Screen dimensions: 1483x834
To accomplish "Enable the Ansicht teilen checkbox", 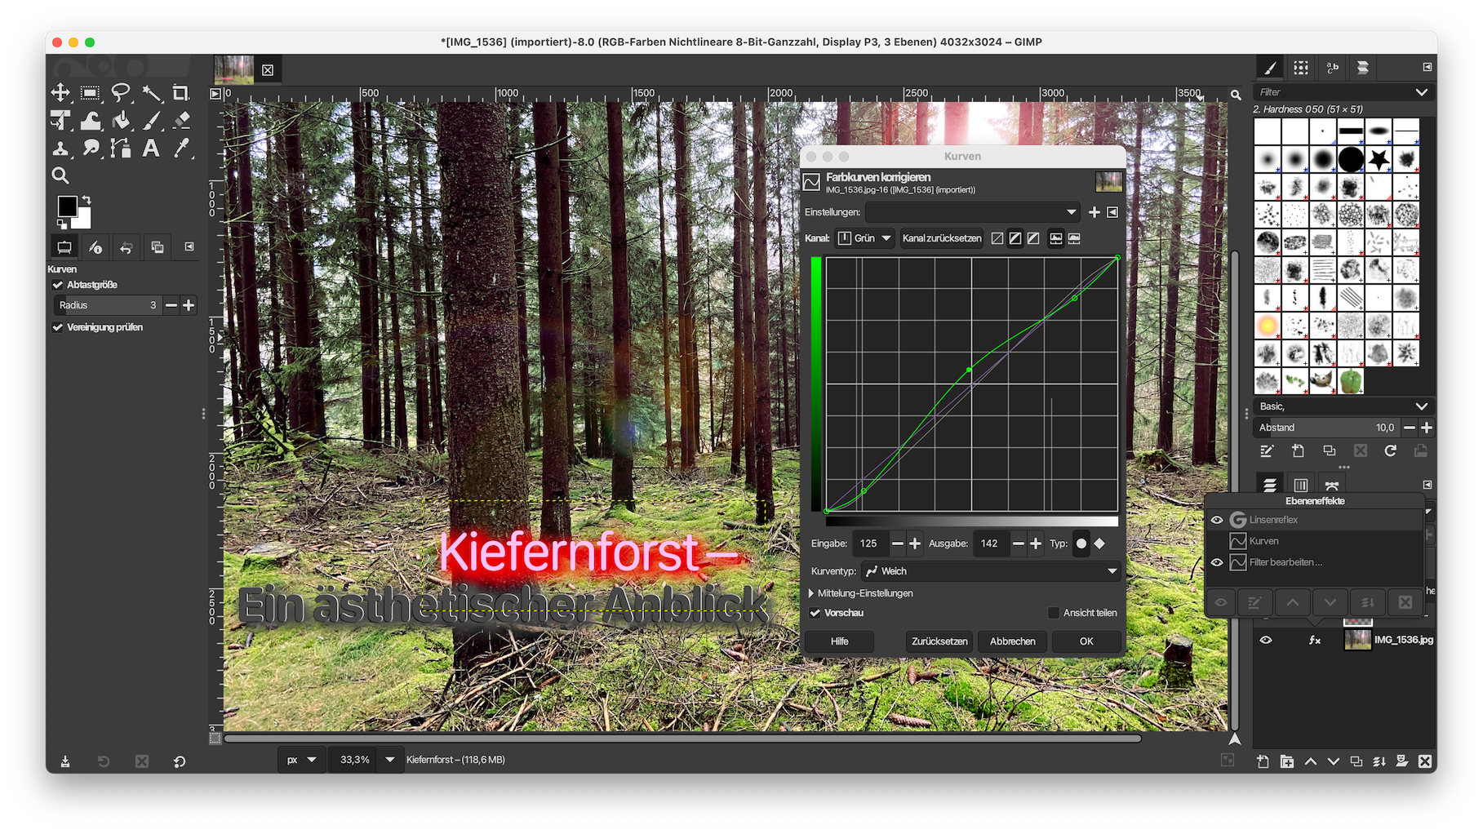I will point(1054,613).
